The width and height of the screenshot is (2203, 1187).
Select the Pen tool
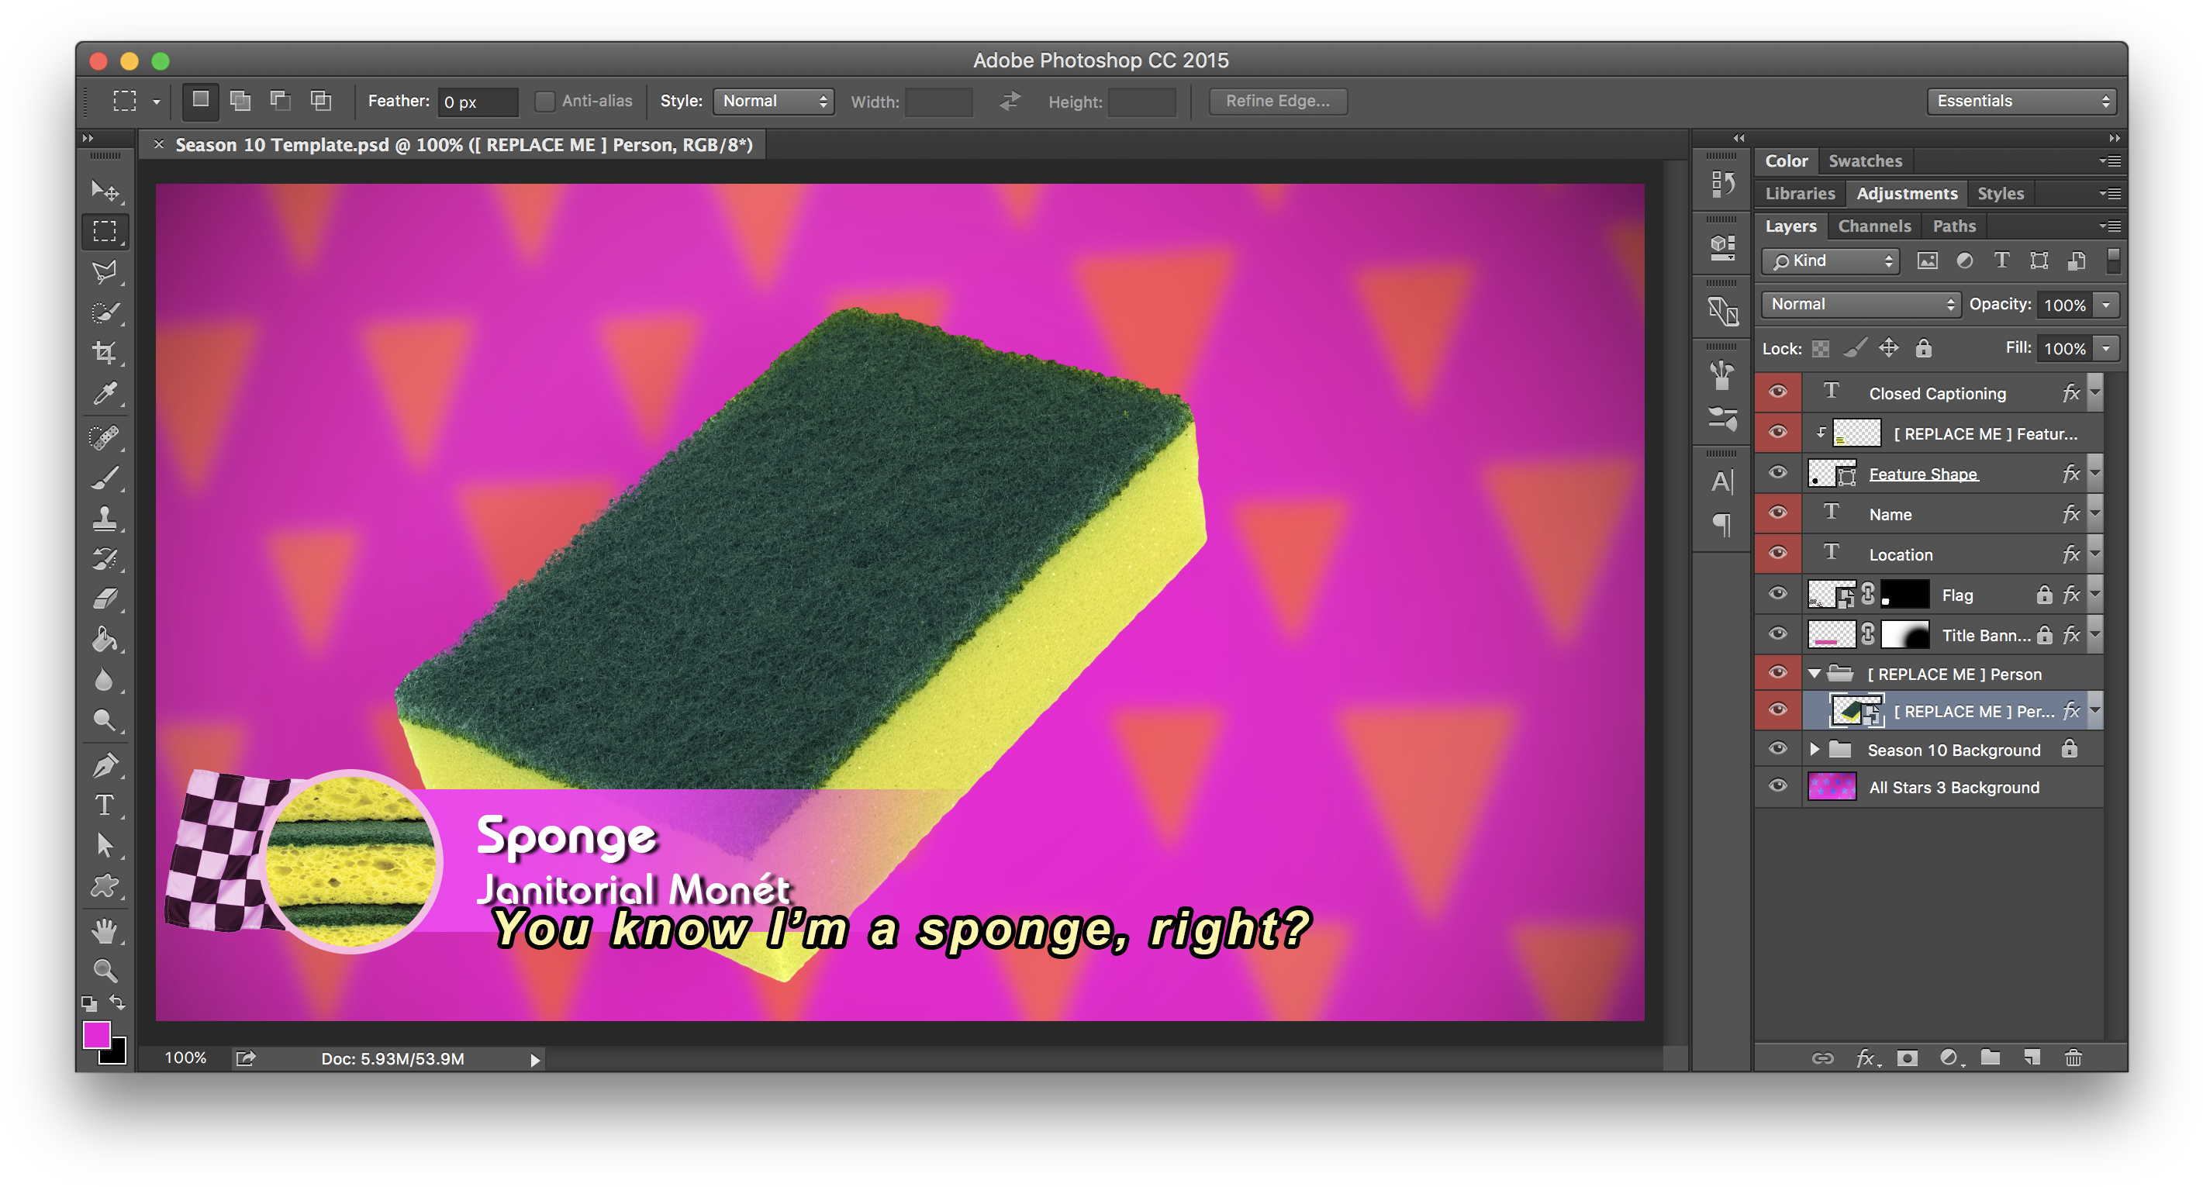click(x=105, y=764)
